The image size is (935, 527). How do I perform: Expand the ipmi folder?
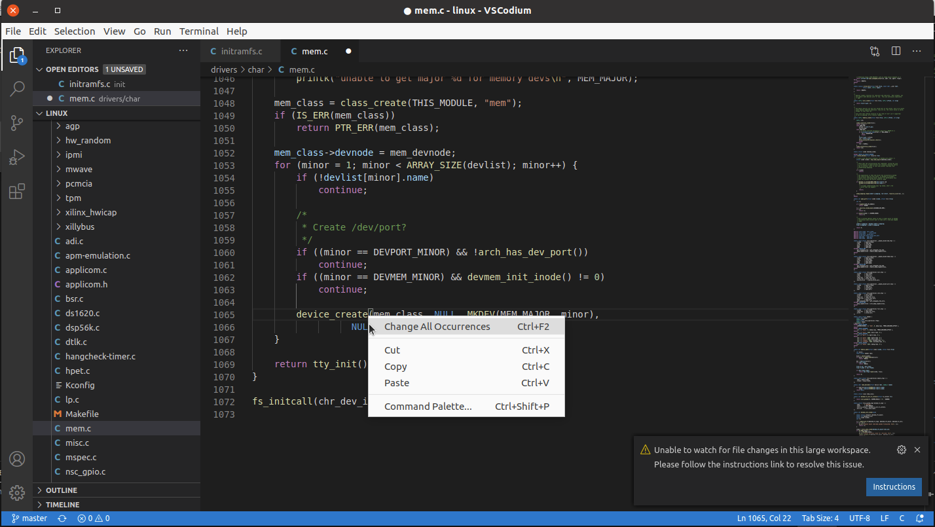click(59, 154)
